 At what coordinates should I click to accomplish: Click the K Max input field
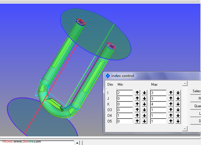click(x=158, y=104)
